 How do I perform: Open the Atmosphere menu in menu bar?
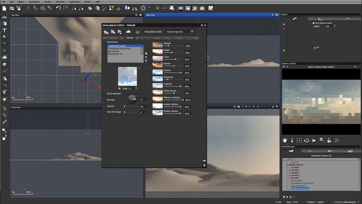click(x=34, y=2)
